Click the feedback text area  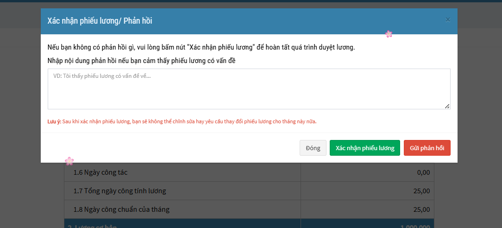[x=249, y=89]
